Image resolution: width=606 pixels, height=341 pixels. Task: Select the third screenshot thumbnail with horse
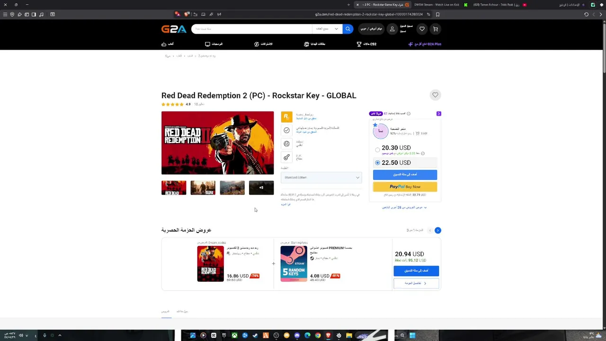232,188
